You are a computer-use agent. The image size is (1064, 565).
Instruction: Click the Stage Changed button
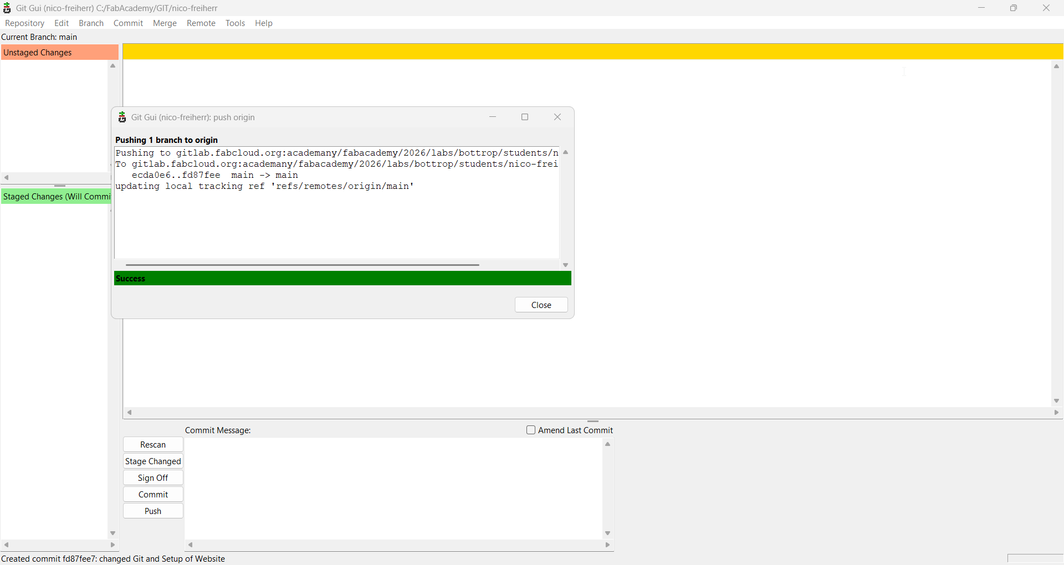[153, 461]
